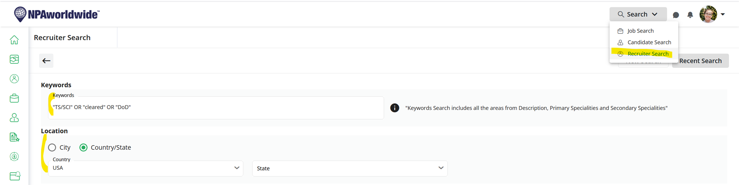Select the Country/State radio button

click(x=84, y=147)
